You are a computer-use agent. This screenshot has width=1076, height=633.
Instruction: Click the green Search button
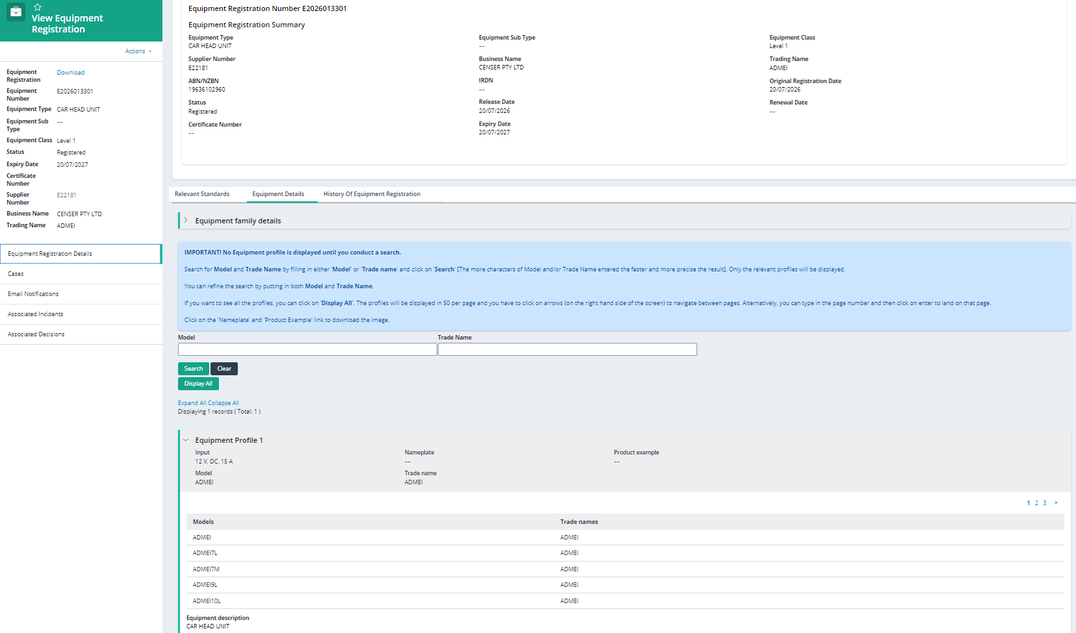[x=194, y=369]
